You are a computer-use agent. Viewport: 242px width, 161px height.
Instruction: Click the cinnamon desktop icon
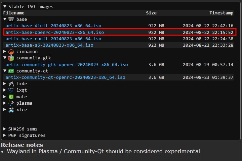coord(11,52)
